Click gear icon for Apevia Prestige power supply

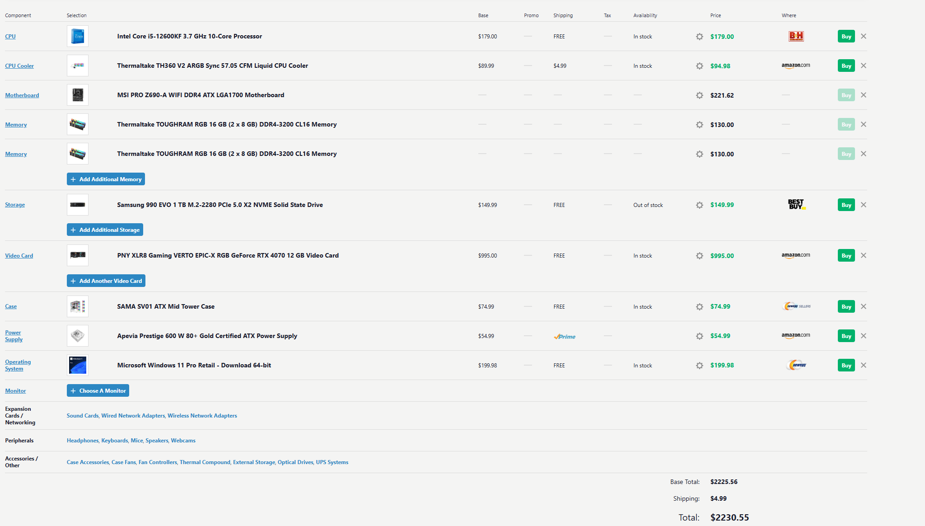click(700, 336)
